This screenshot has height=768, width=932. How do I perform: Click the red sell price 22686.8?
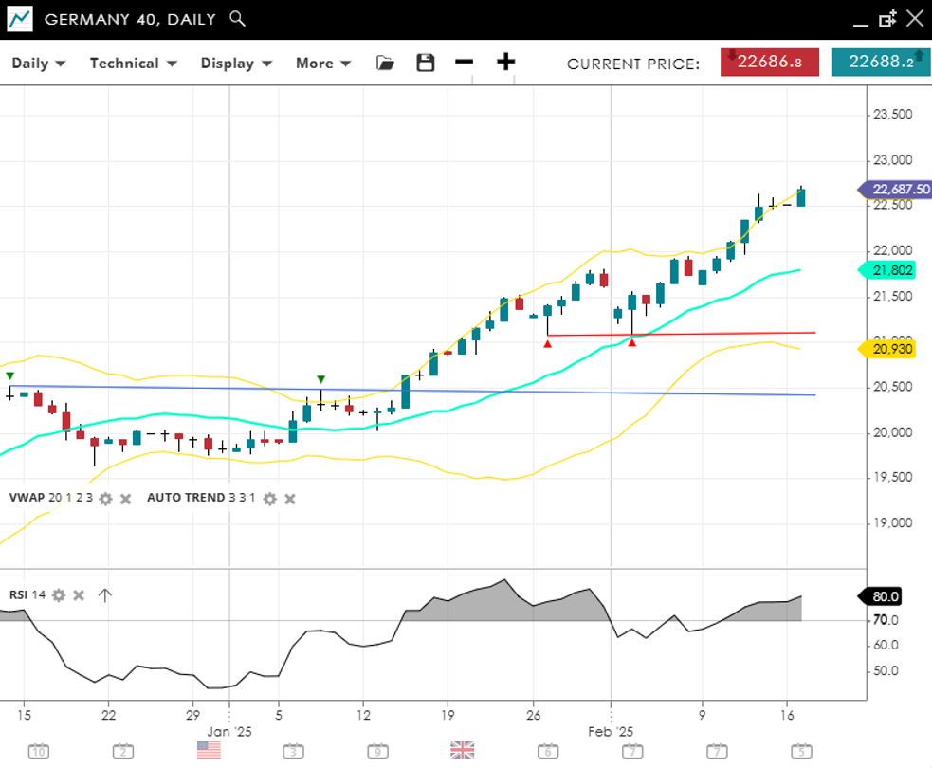point(770,63)
